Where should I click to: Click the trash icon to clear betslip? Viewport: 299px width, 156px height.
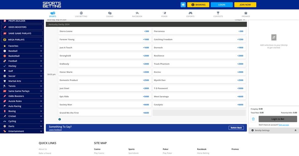(253, 119)
